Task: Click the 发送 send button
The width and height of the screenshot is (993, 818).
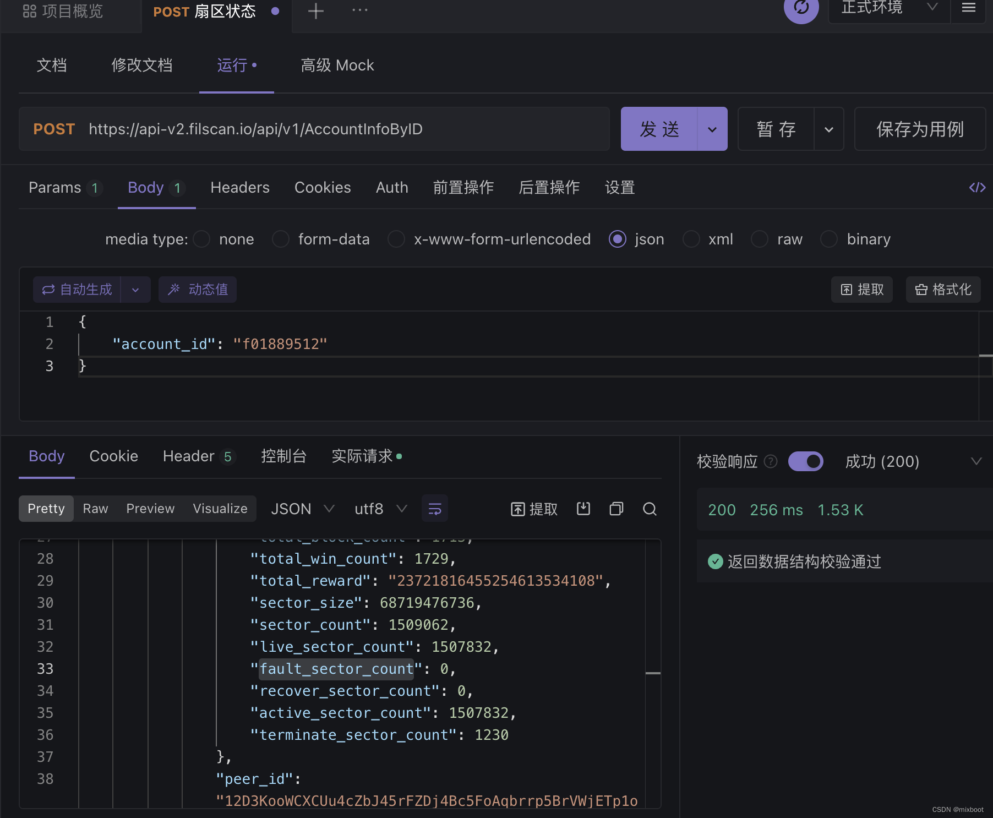Action: [x=659, y=129]
